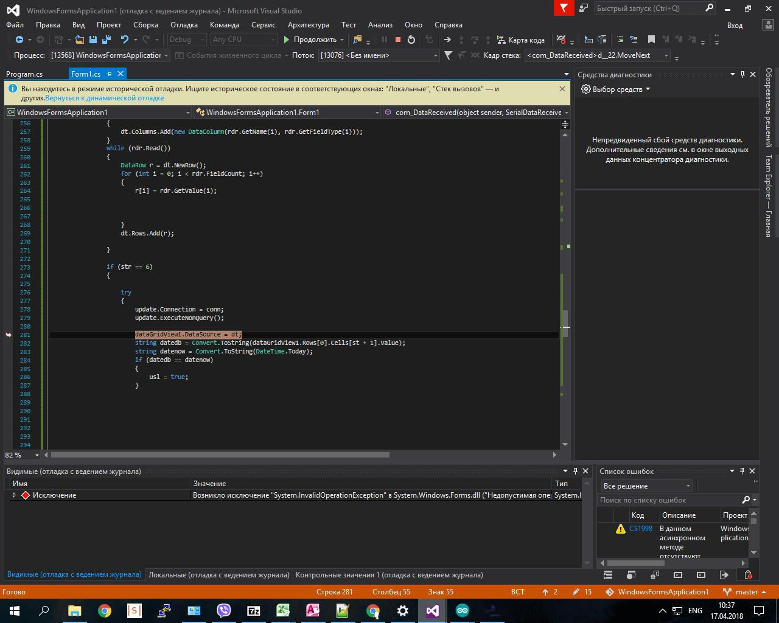Viewport: 779px width, 623px height.
Task: Stop debugging with the red square
Action: pos(398,40)
